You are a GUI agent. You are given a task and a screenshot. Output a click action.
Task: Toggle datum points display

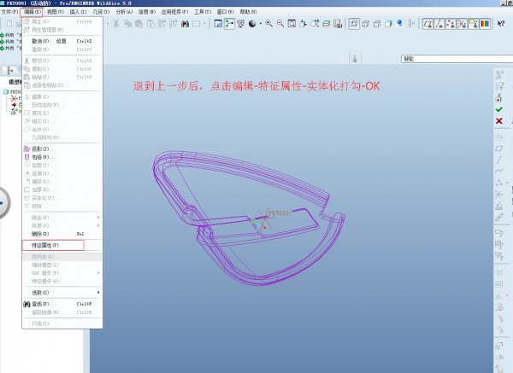[451, 24]
